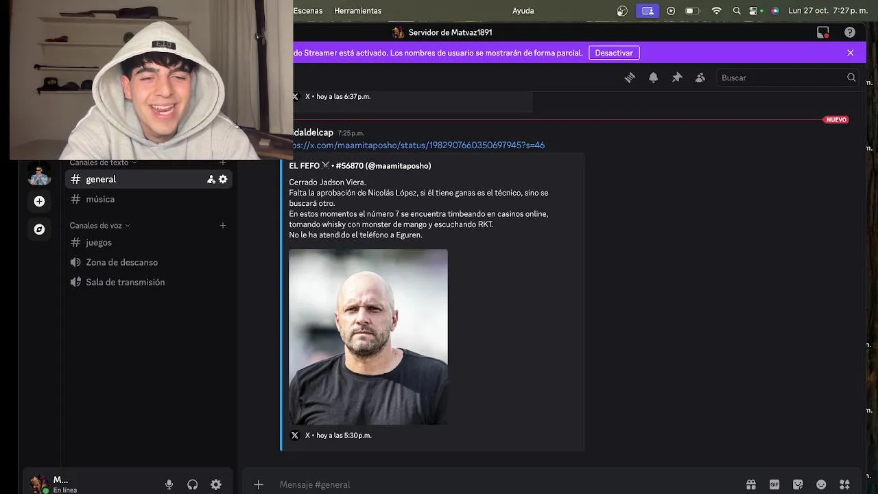Click the EL FEFO embed author title
Screen dimensions: 878x494
[360, 165]
